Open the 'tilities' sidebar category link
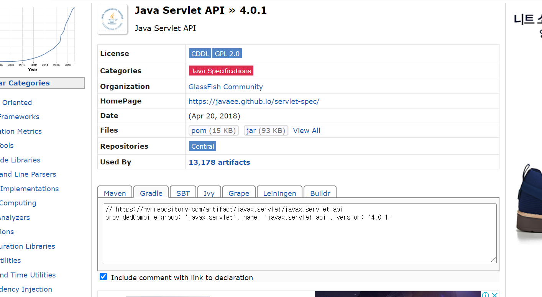 click(x=10, y=261)
